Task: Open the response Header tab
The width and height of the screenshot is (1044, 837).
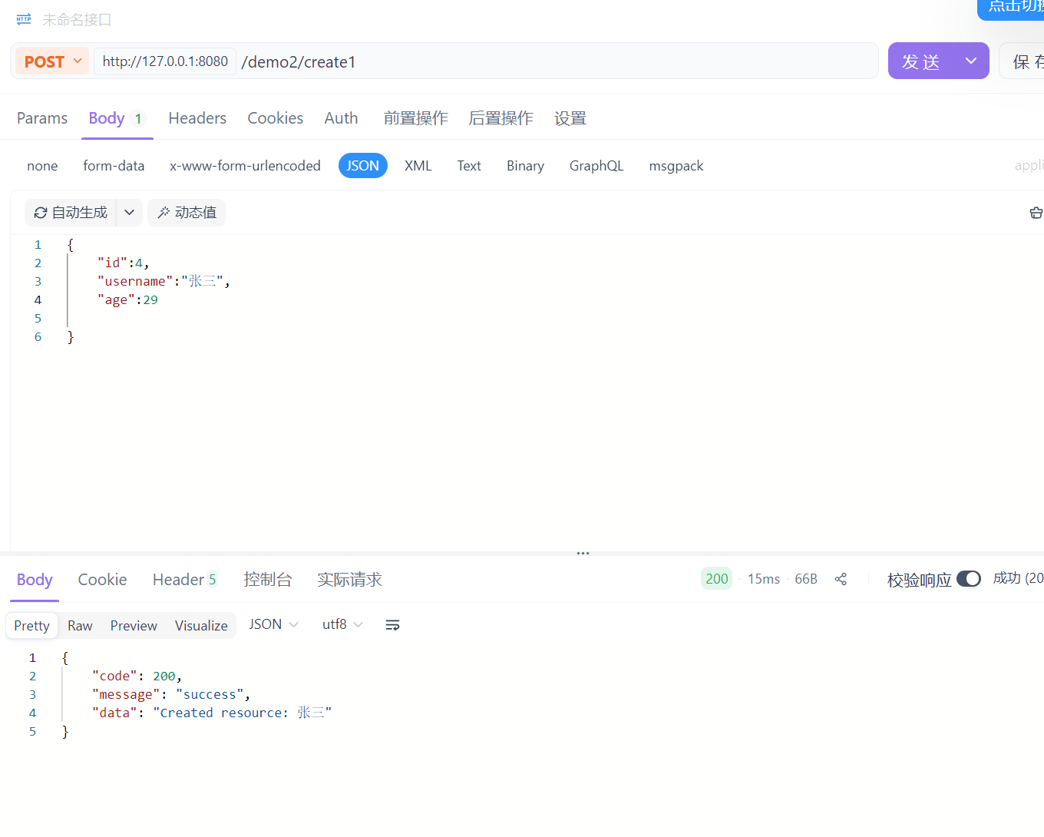Action: click(185, 580)
